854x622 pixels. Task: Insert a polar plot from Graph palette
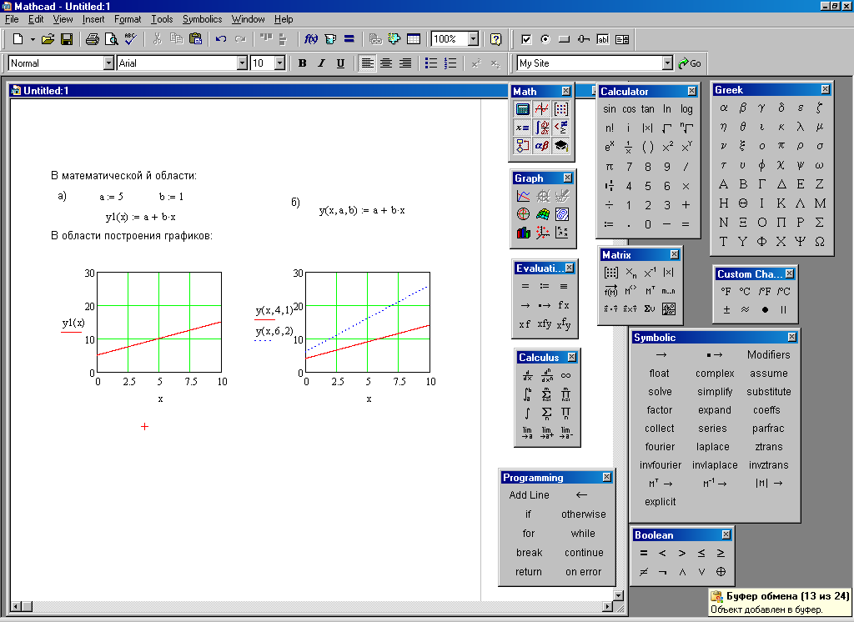click(524, 214)
